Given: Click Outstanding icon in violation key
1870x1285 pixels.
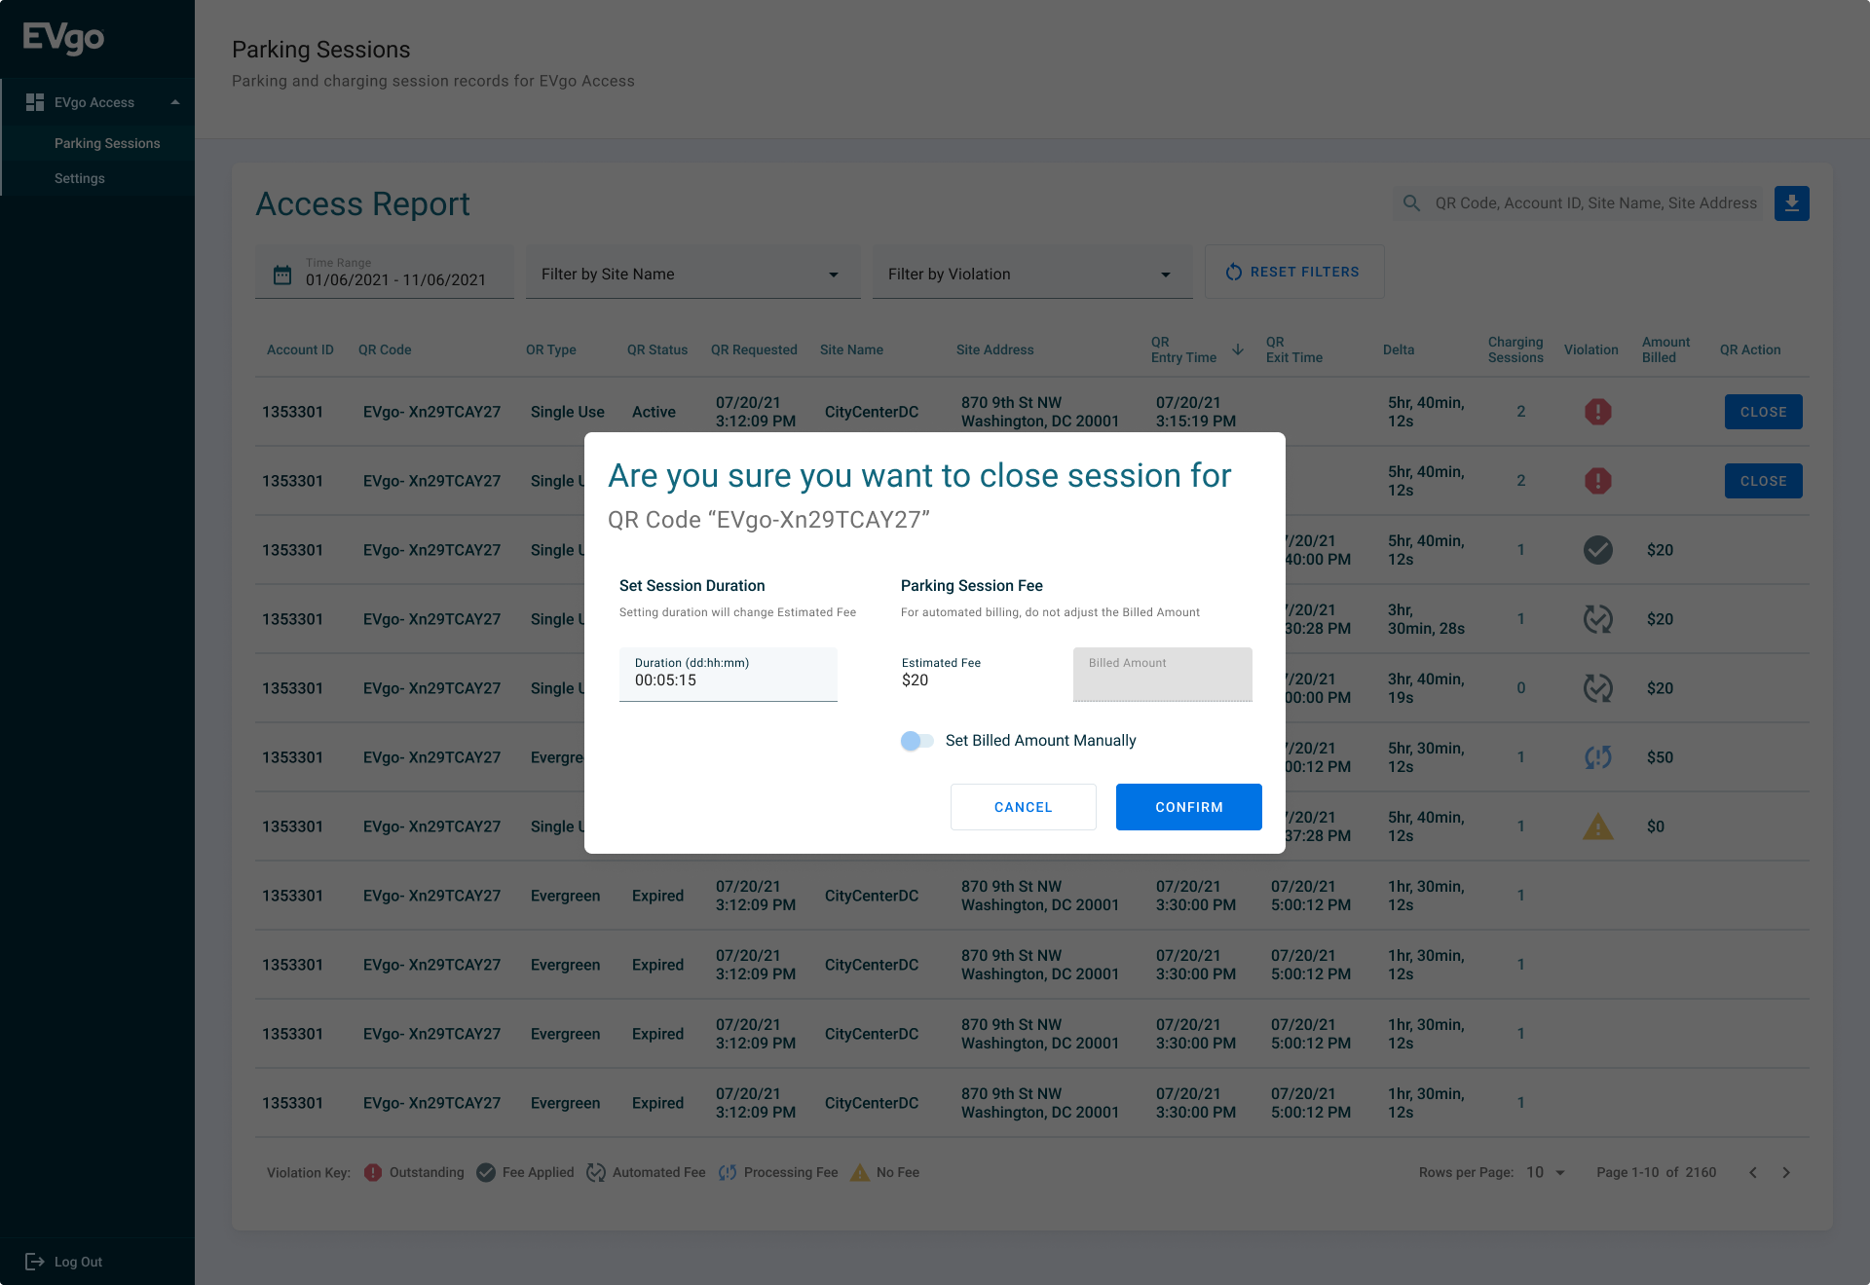Looking at the screenshot, I should click(x=373, y=1172).
